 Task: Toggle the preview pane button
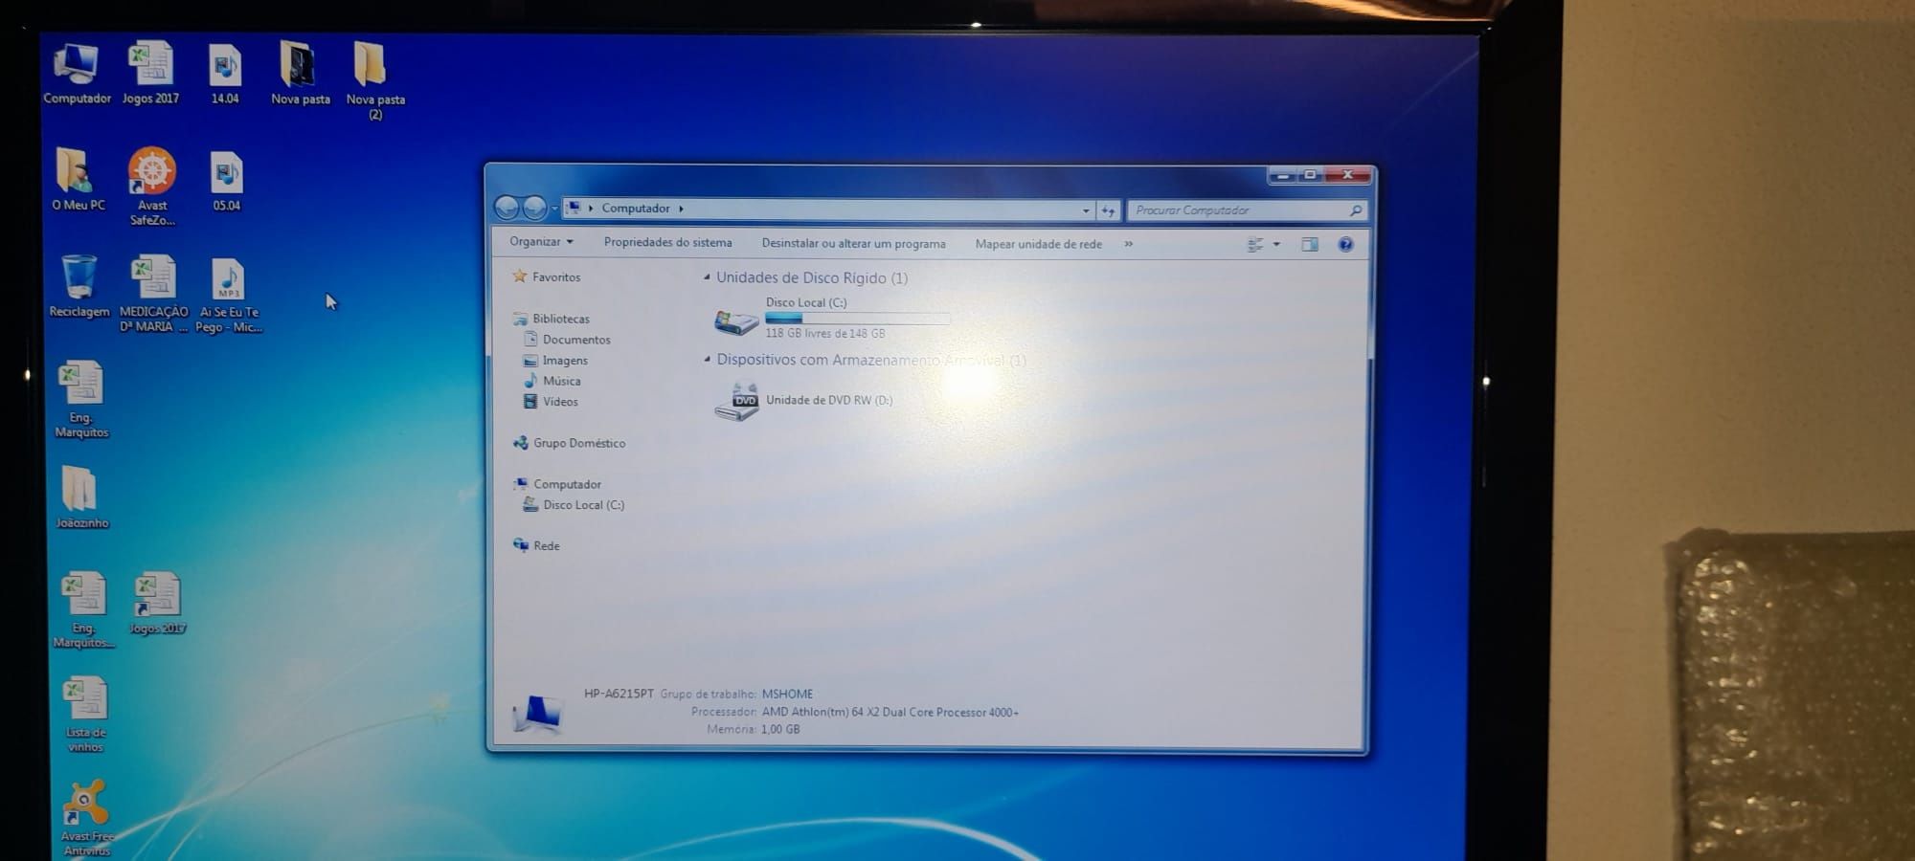pyautogui.click(x=1309, y=245)
